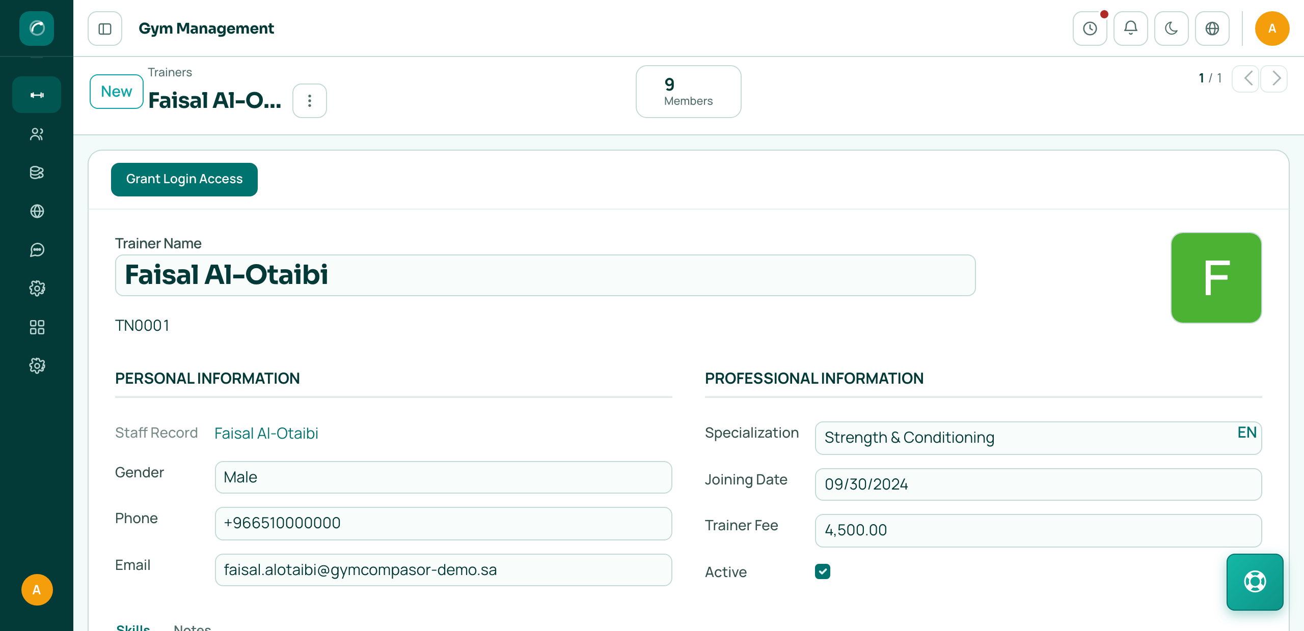This screenshot has width=1304, height=631.
Task: Click the sidebar bottom user avatar
Action: click(x=37, y=590)
